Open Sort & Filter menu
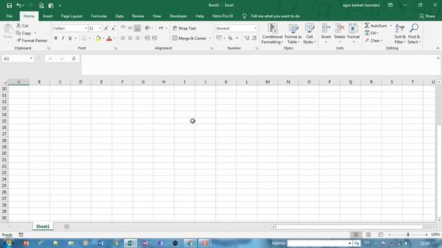The image size is (442, 248). [x=400, y=34]
